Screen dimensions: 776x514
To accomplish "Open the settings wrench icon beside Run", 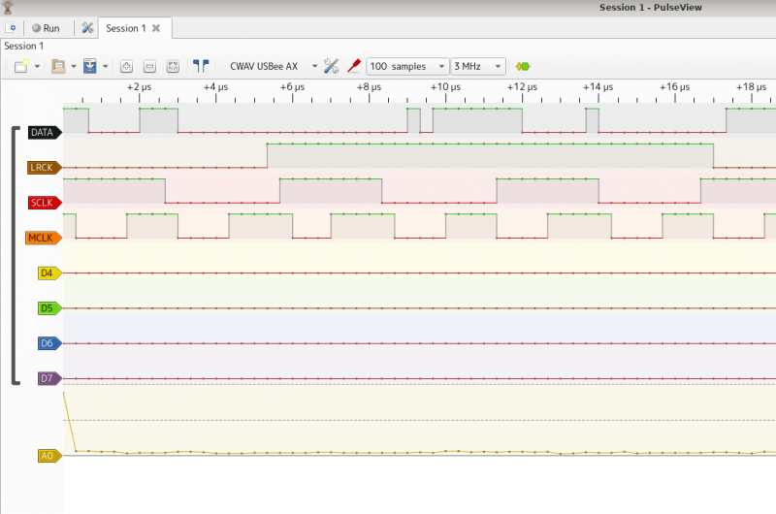I will (86, 28).
